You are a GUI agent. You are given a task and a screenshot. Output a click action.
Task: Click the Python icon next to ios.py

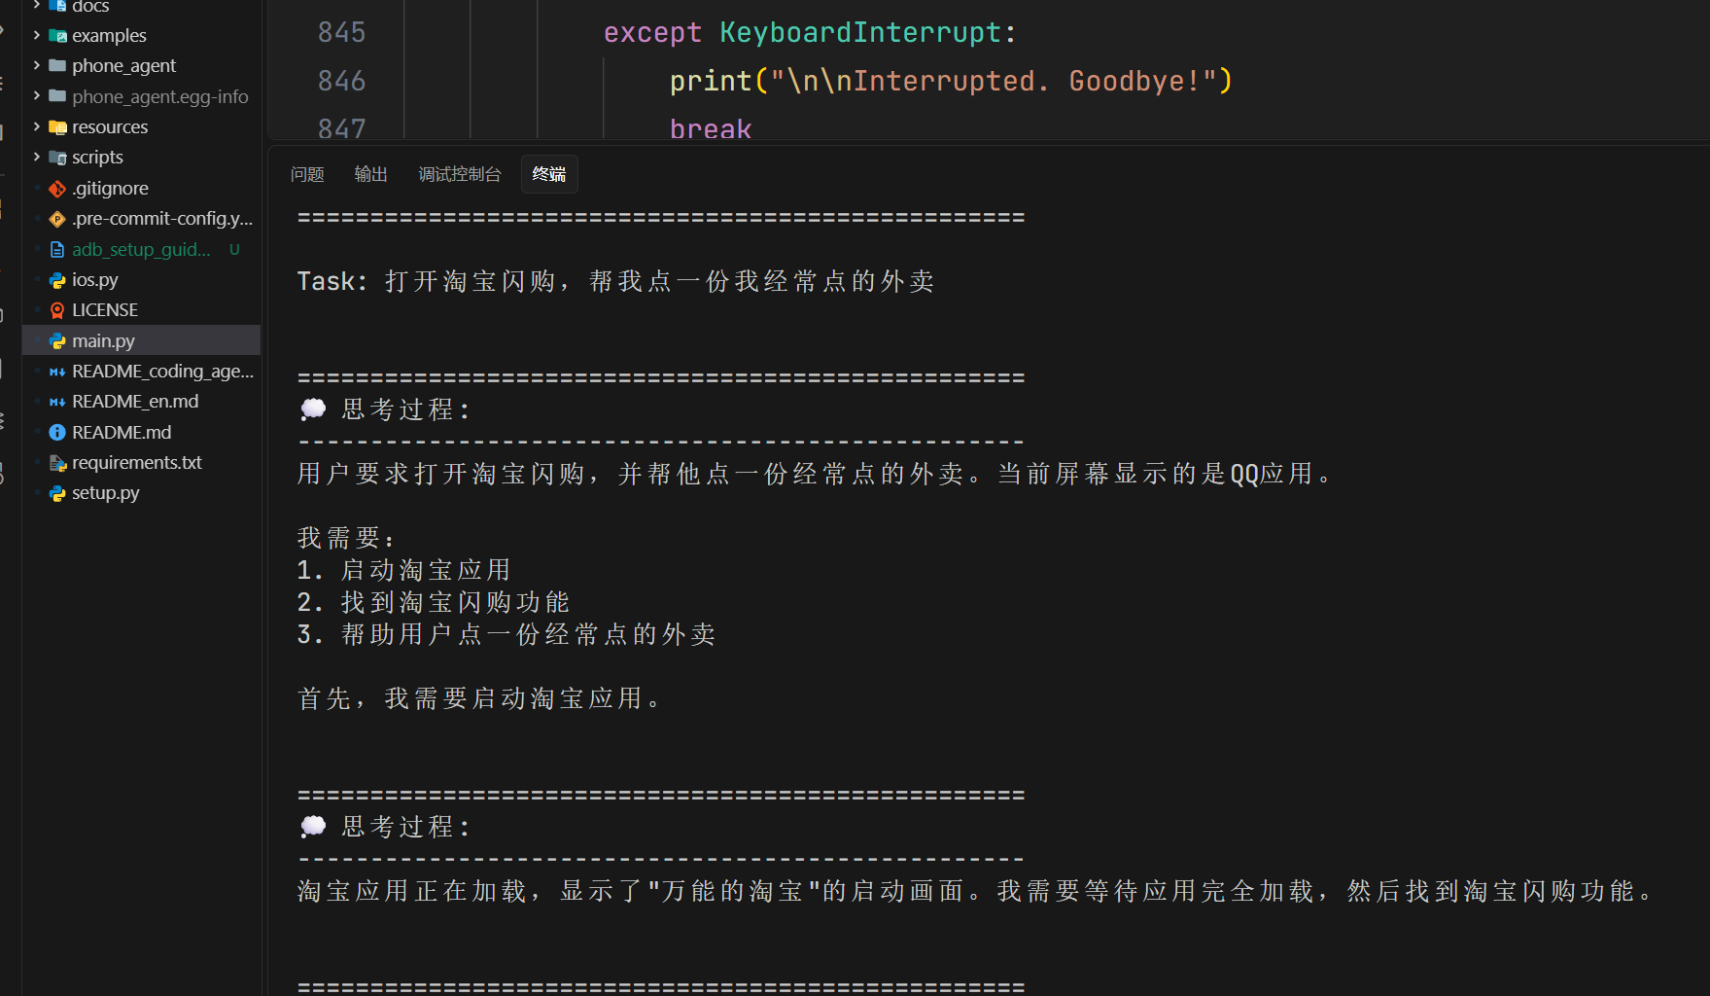click(57, 280)
